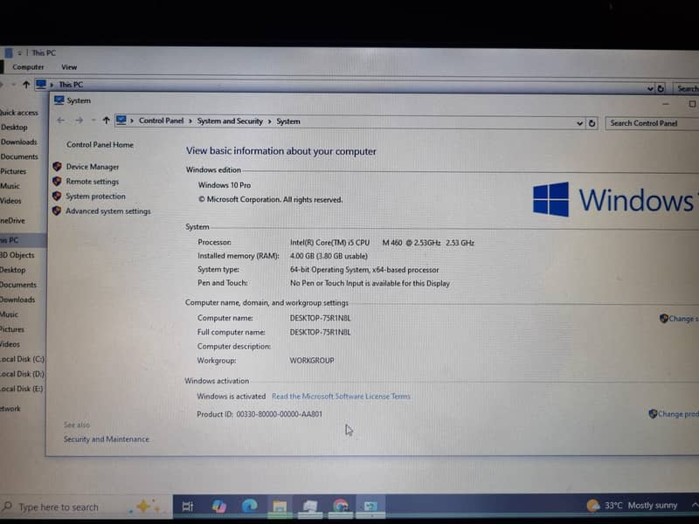Launch Copilot from the taskbar
Image resolution: width=699 pixels, height=524 pixels.
coord(219,507)
